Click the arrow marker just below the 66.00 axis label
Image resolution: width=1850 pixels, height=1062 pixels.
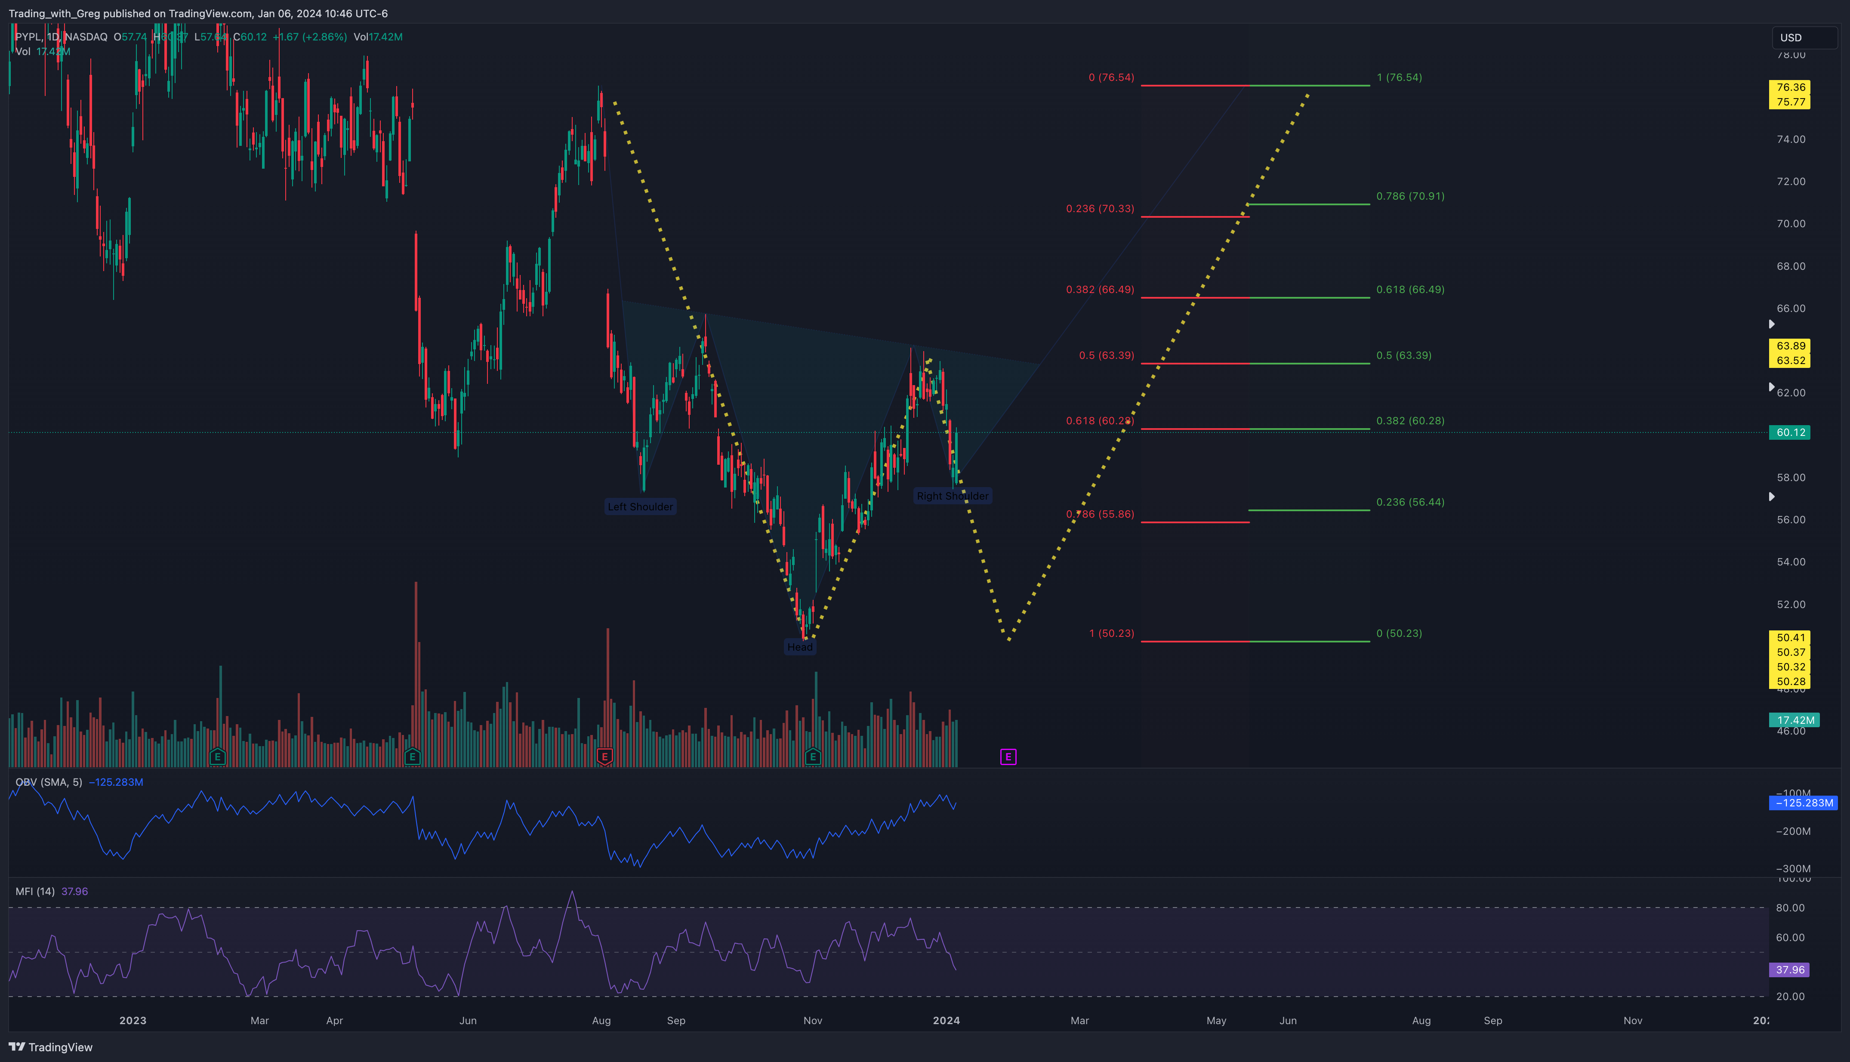point(1772,324)
